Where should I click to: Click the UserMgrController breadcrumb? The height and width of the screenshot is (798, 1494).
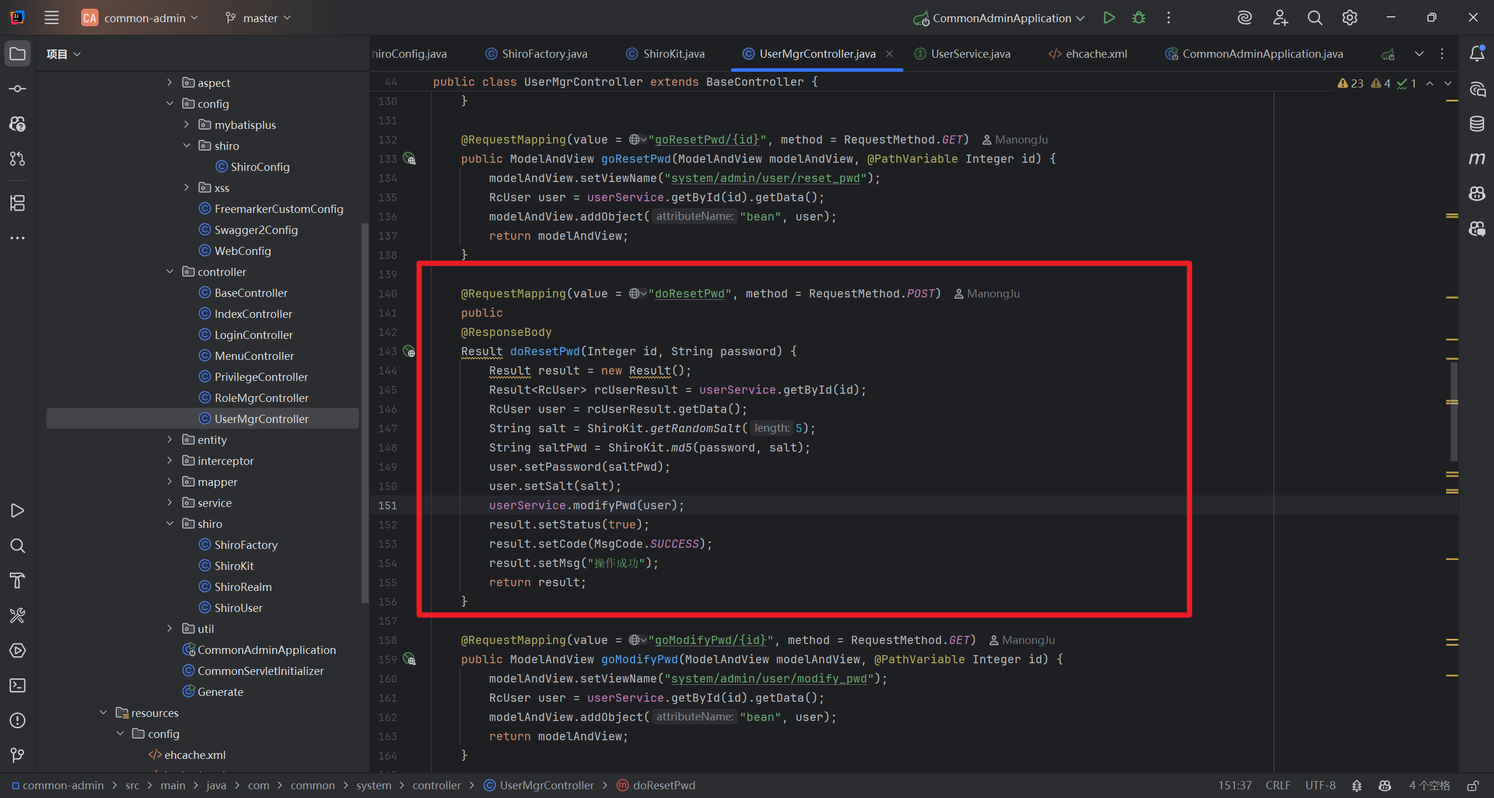pyautogui.click(x=539, y=786)
